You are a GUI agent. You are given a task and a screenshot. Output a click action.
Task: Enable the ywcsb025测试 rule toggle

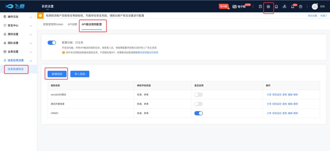198,95
